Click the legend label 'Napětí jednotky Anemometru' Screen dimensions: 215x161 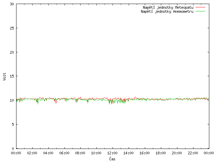coord(167,11)
